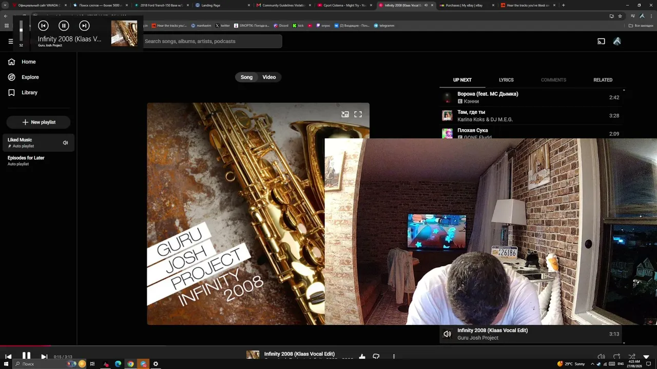Create a New playlist

(39, 122)
